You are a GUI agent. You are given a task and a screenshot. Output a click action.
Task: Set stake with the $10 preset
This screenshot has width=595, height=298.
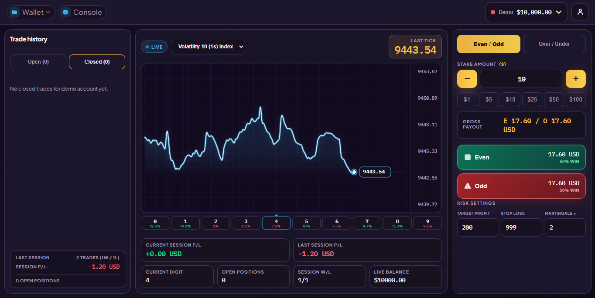[510, 100]
